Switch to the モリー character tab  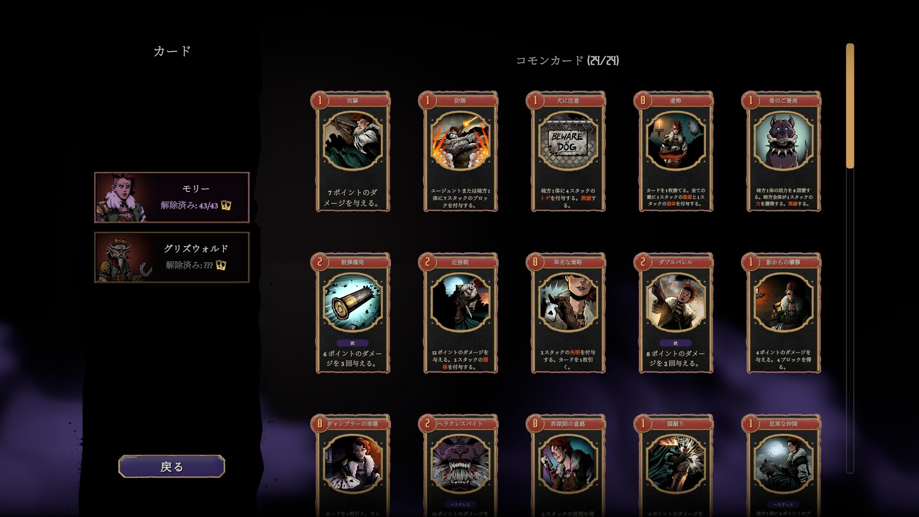[x=172, y=197]
